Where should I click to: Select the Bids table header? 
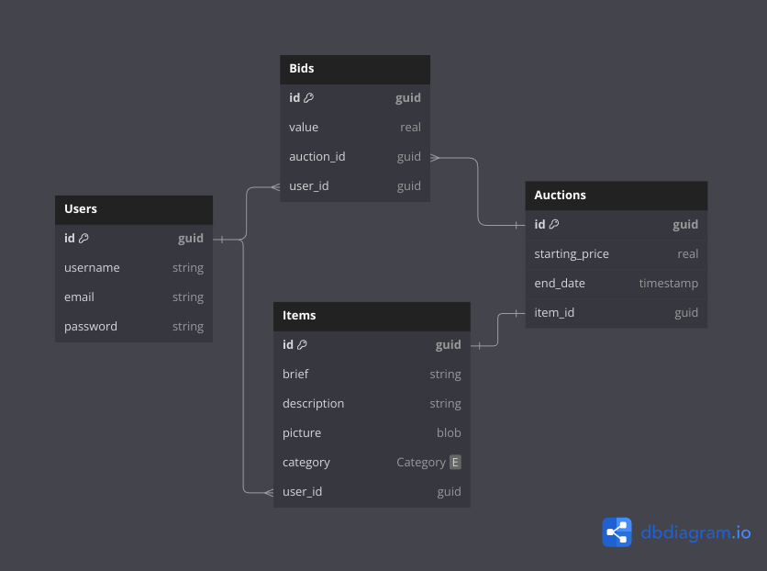coord(354,69)
